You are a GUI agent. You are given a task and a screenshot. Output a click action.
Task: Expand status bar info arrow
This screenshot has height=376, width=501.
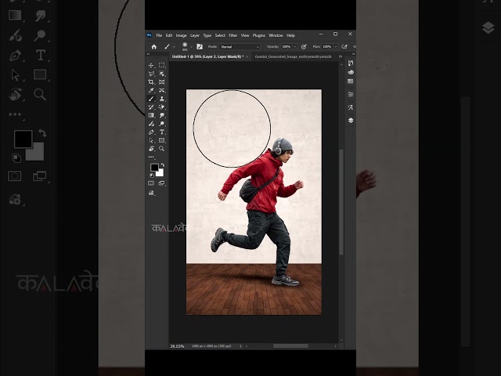[x=240, y=346]
